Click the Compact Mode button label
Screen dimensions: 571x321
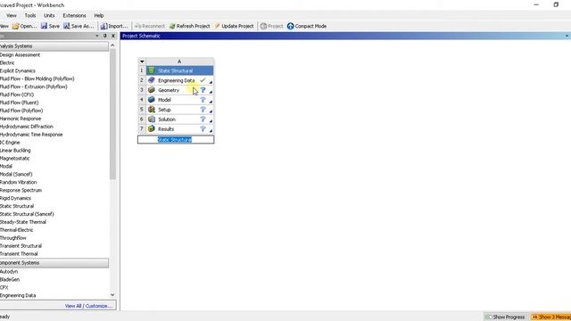coord(310,26)
